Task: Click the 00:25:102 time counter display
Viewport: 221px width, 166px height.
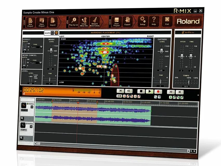Action: [x=34, y=90]
